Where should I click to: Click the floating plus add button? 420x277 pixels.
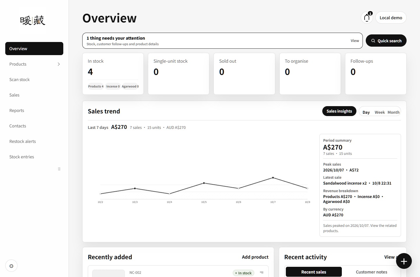404,261
